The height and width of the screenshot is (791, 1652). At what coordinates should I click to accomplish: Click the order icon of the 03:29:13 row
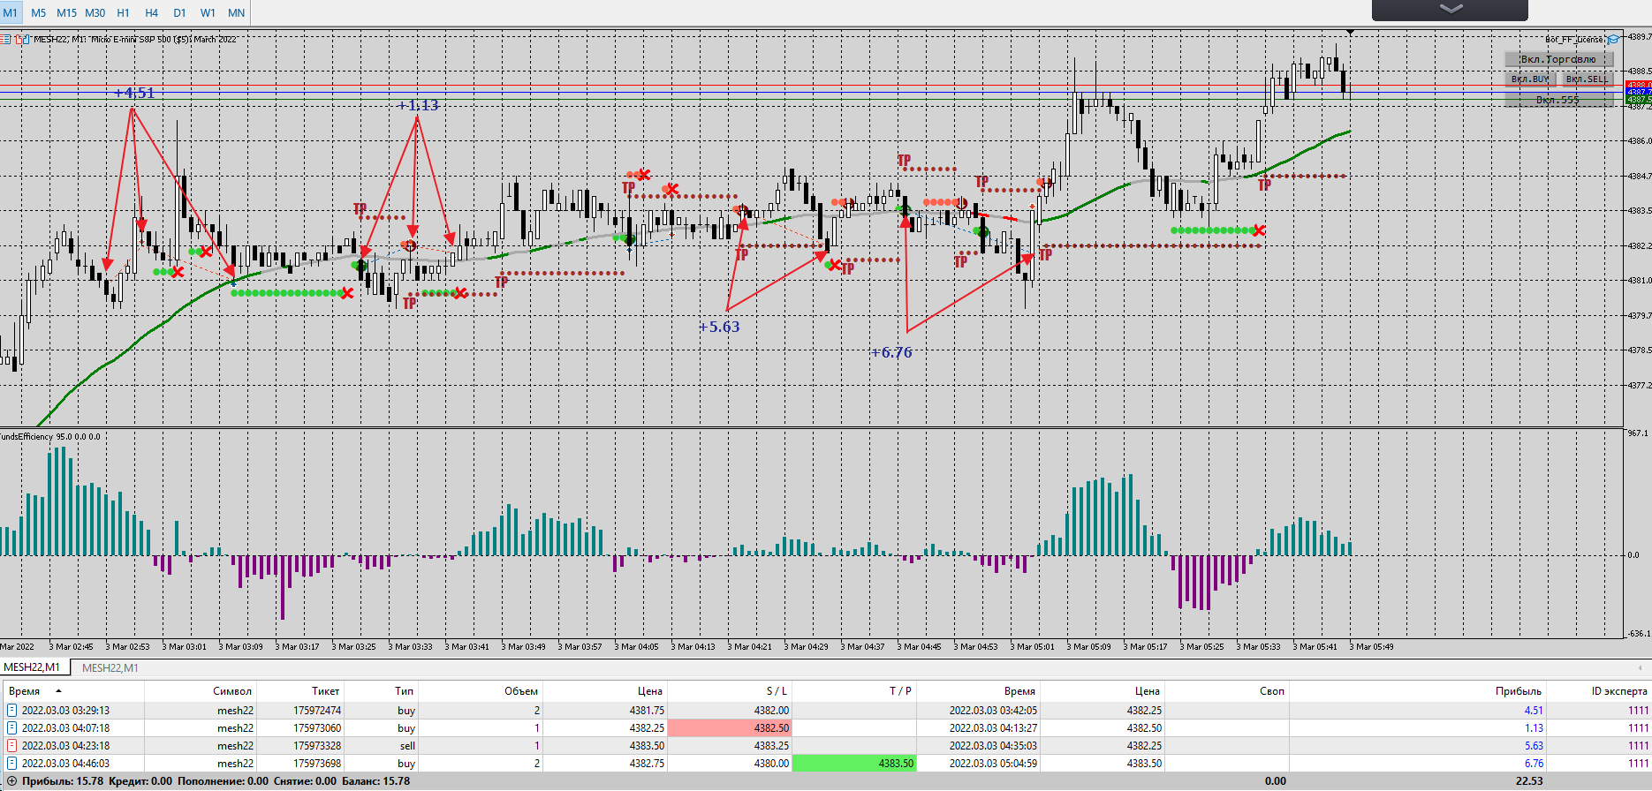pos(12,711)
